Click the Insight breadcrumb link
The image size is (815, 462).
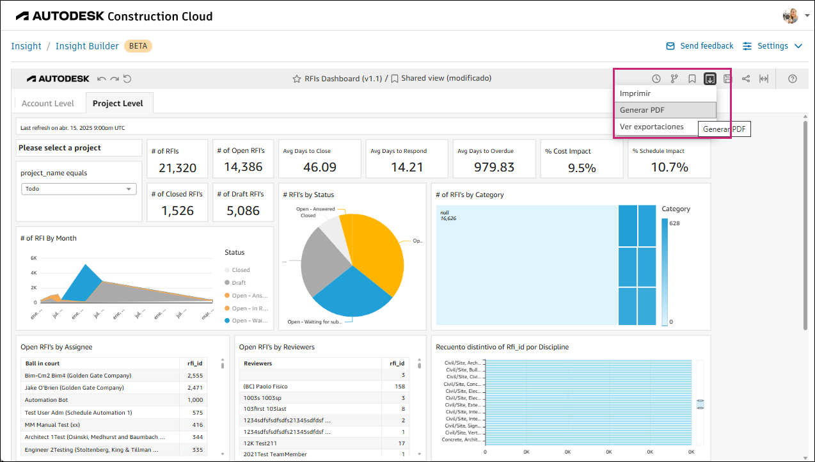26,46
